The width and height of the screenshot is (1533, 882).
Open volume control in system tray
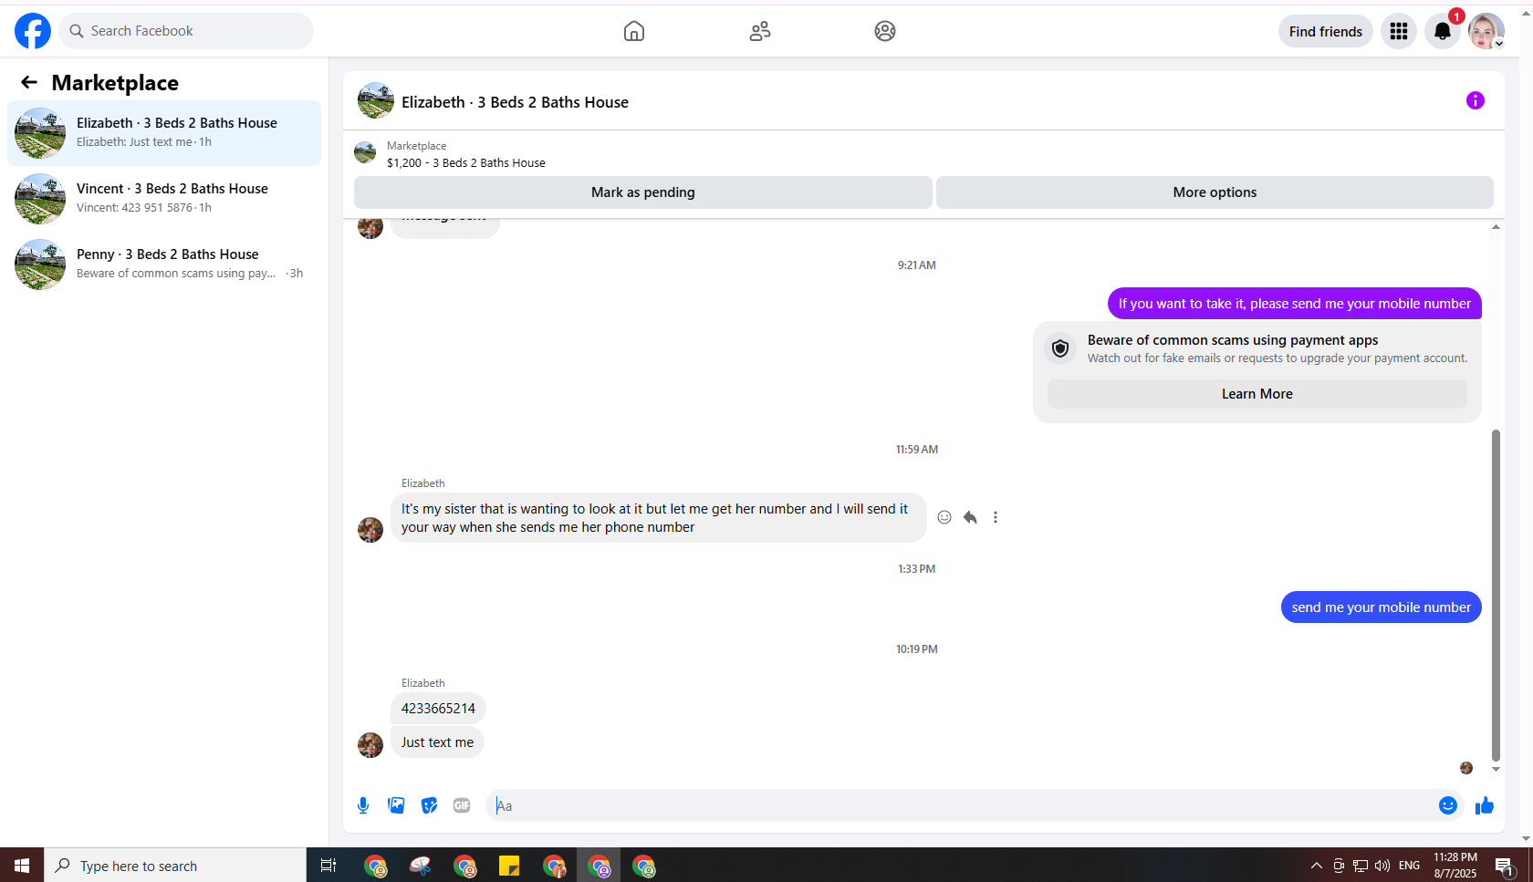[1382, 866]
